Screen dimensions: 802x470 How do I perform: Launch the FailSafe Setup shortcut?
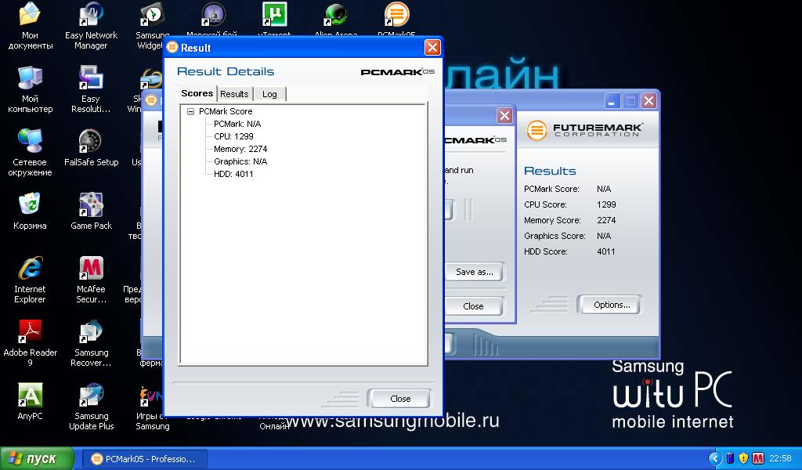pos(91,148)
